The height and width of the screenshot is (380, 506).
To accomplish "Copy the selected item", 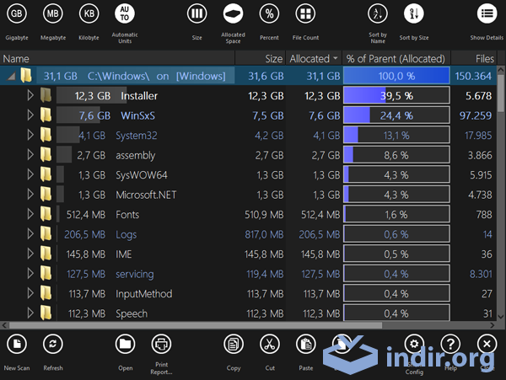I will tap(234, 345).
